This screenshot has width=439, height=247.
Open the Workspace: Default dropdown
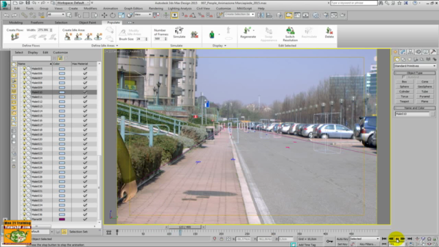(x=72, y=3)
